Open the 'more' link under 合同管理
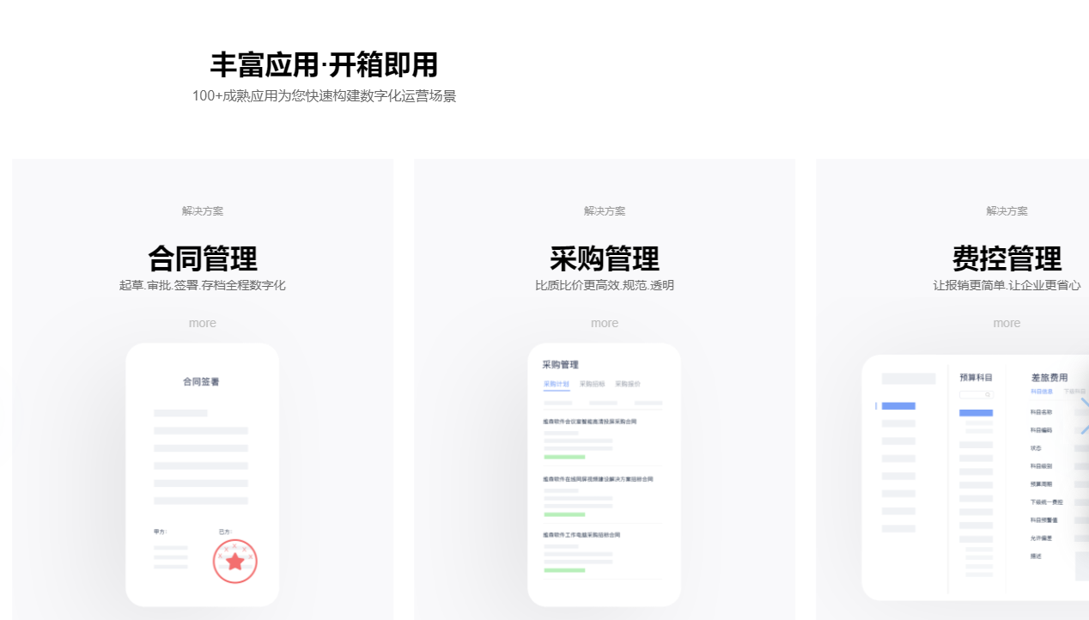Viewport: 1089px width, 620px height. pos(203,324)
